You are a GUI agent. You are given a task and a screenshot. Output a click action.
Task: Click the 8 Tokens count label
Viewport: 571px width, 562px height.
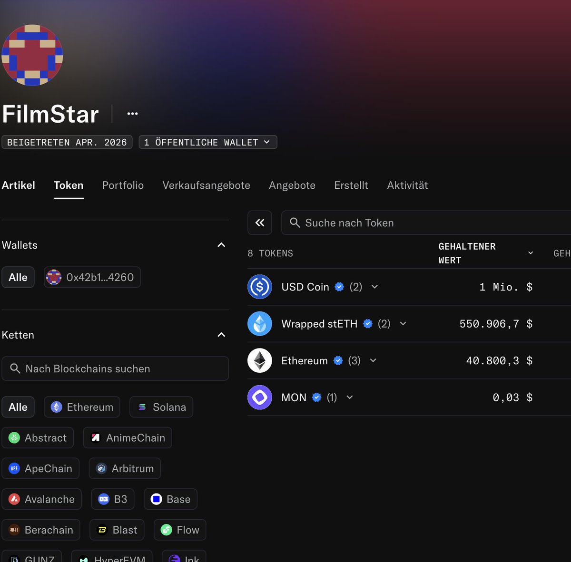(x=270, y=253)
